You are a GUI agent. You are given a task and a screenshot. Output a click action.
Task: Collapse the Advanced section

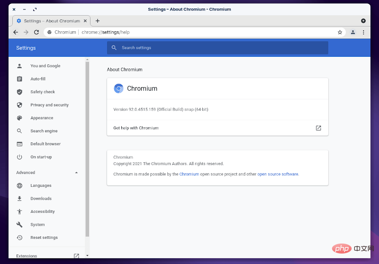point(47,173)
